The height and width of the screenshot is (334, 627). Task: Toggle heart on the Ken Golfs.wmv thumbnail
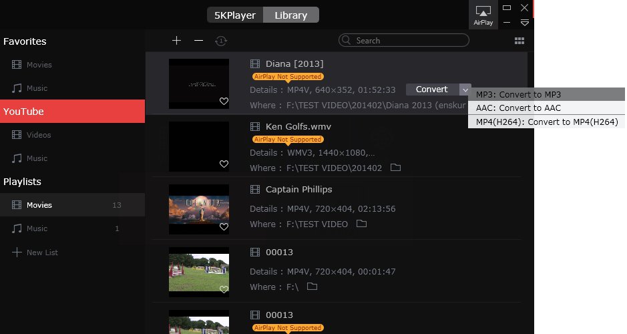click(x=224, y=164)
